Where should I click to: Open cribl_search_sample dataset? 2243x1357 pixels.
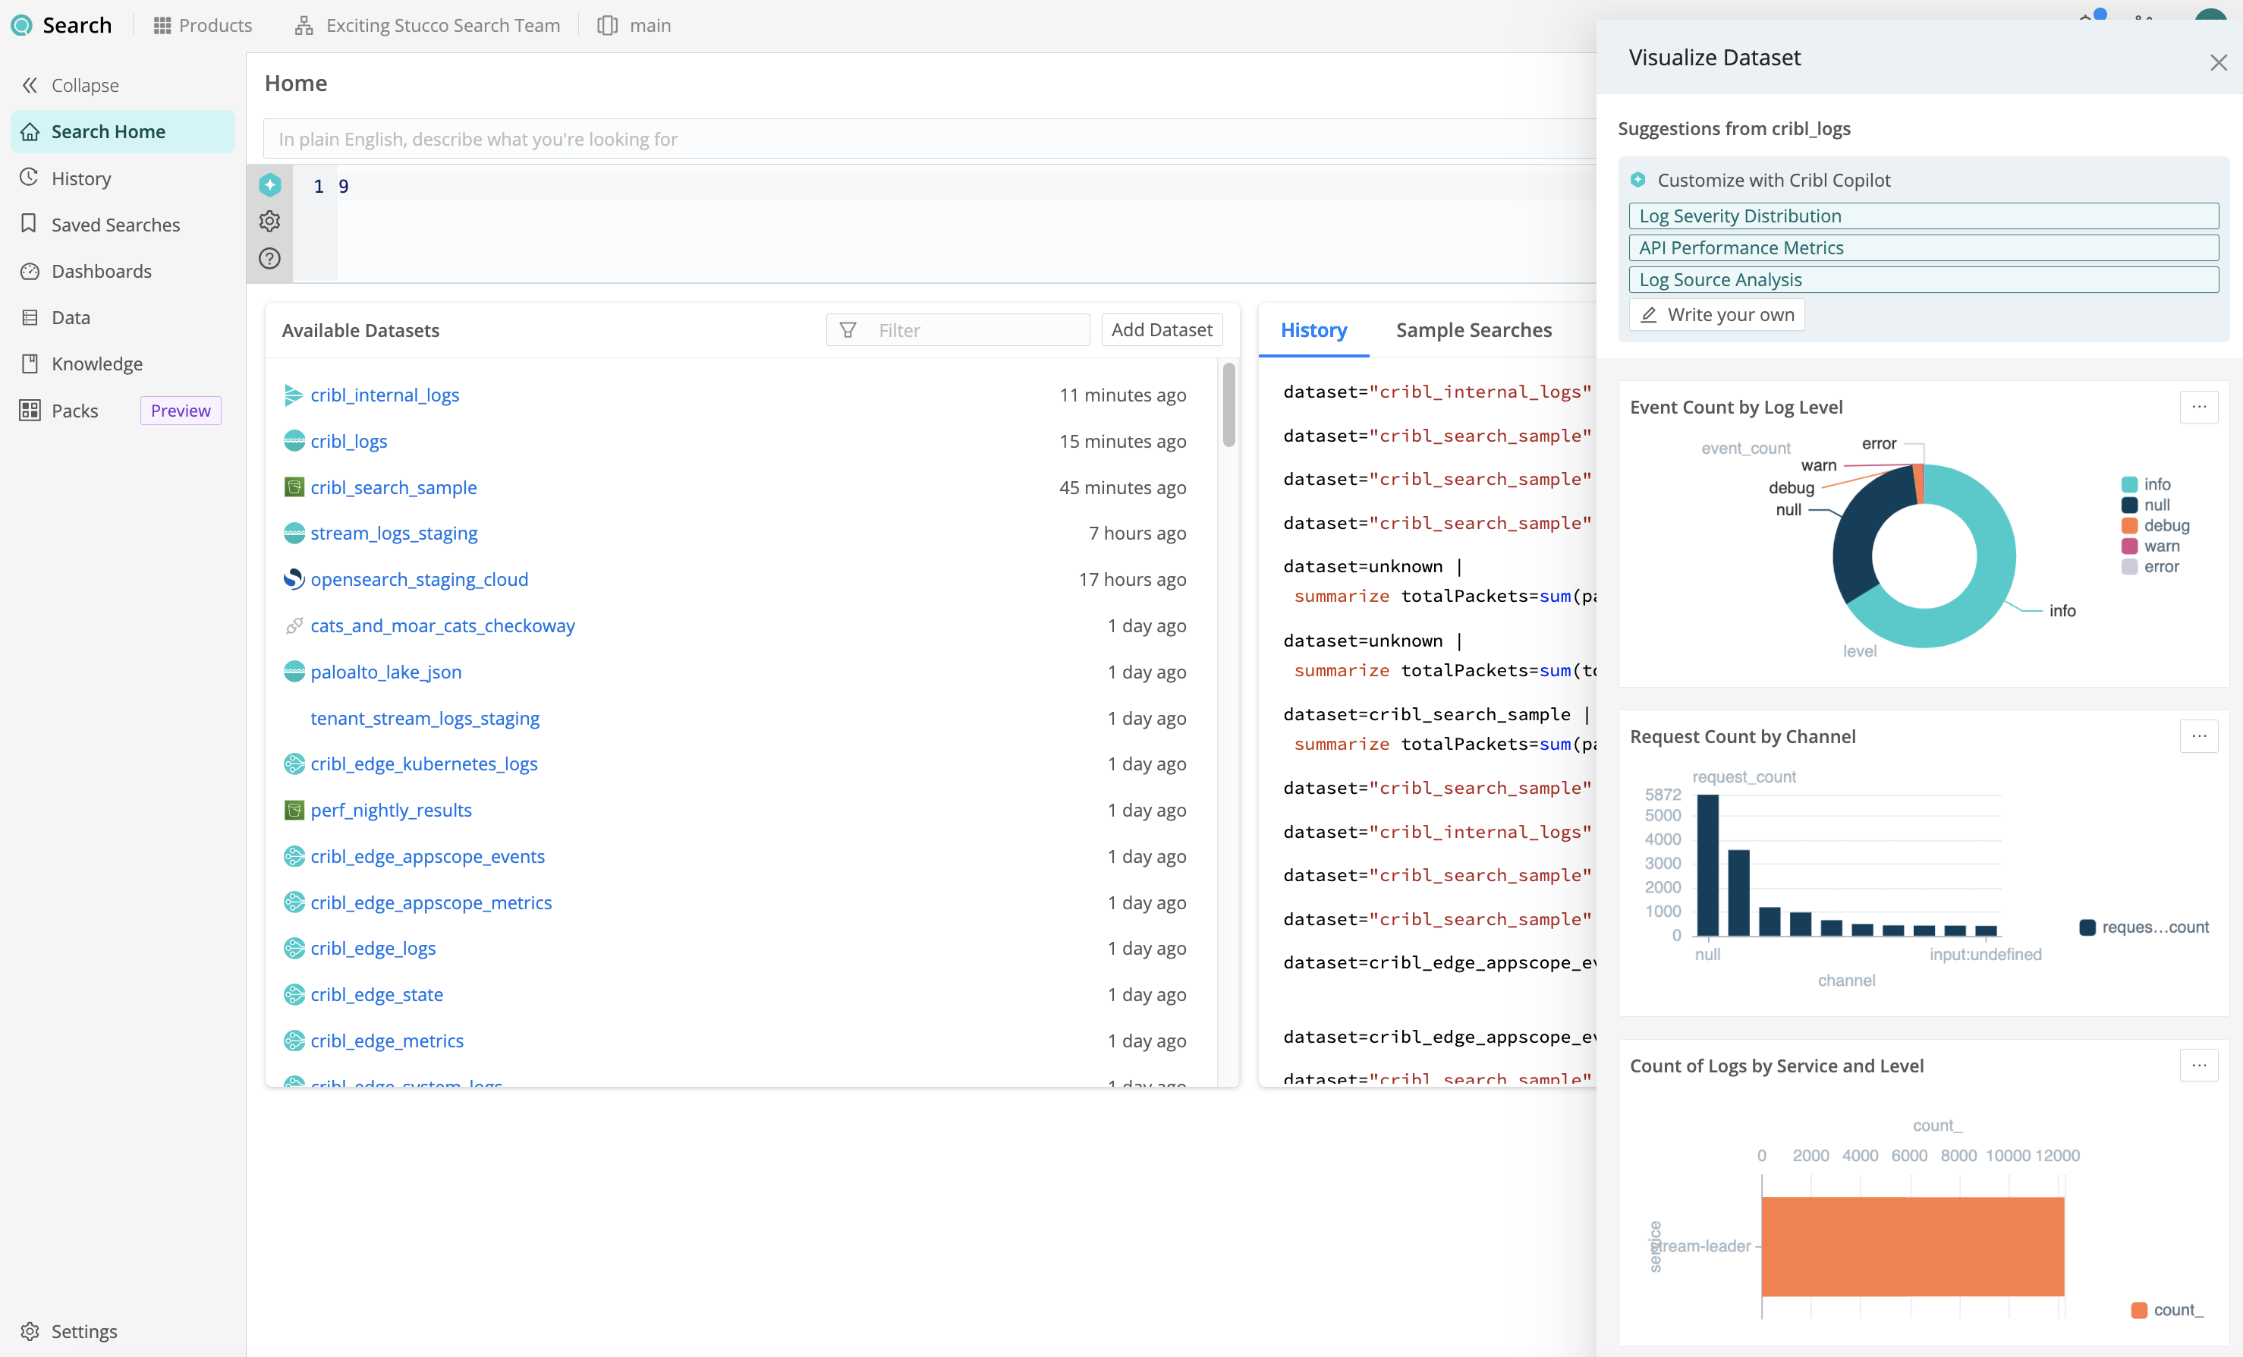tap(393, 487)
